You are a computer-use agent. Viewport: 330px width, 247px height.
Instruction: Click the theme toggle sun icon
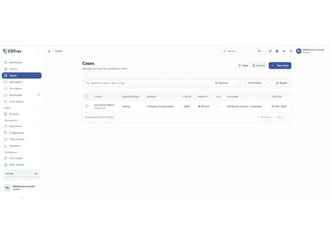pos(284,51)
